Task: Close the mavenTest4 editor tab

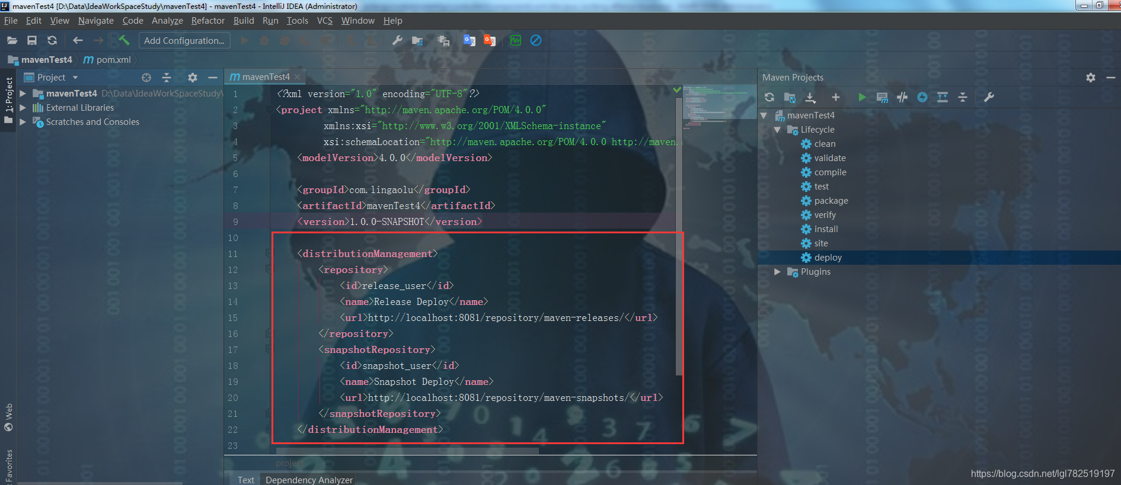Action: coord(298,77)
